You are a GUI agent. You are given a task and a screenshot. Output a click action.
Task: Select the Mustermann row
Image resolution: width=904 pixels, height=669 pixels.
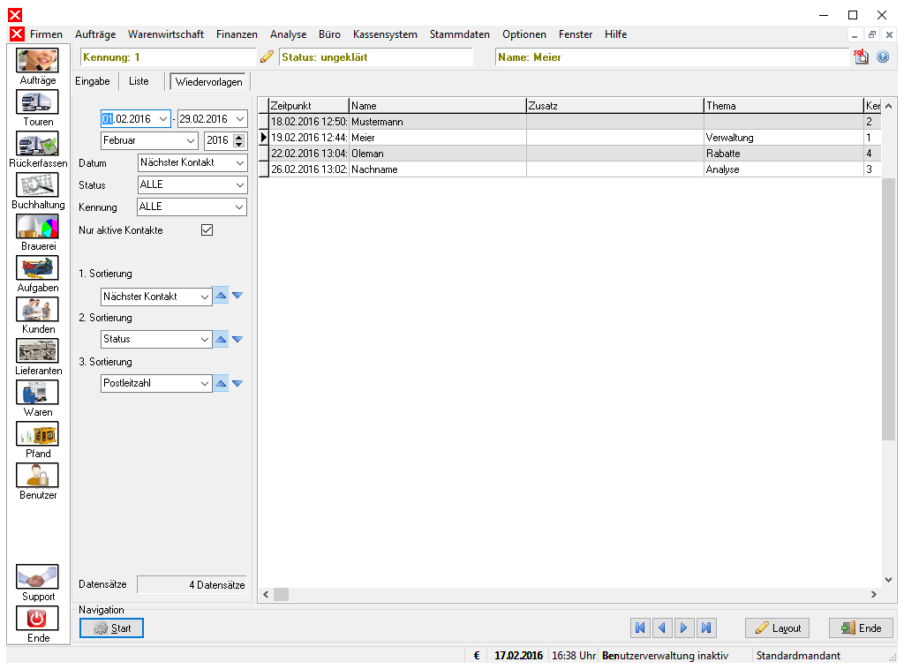point(569,122)
